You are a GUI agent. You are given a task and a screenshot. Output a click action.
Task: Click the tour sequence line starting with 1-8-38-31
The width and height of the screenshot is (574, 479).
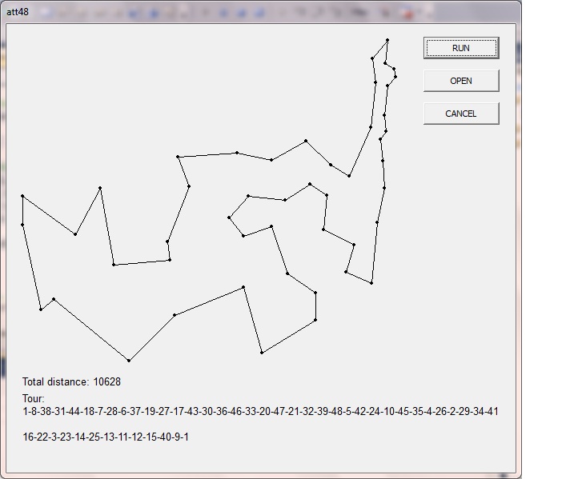pyautogui.click(x=260, y=411)
